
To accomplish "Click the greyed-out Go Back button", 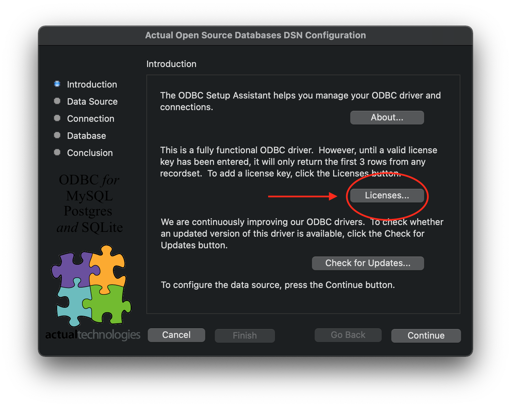I will [348, 335].
